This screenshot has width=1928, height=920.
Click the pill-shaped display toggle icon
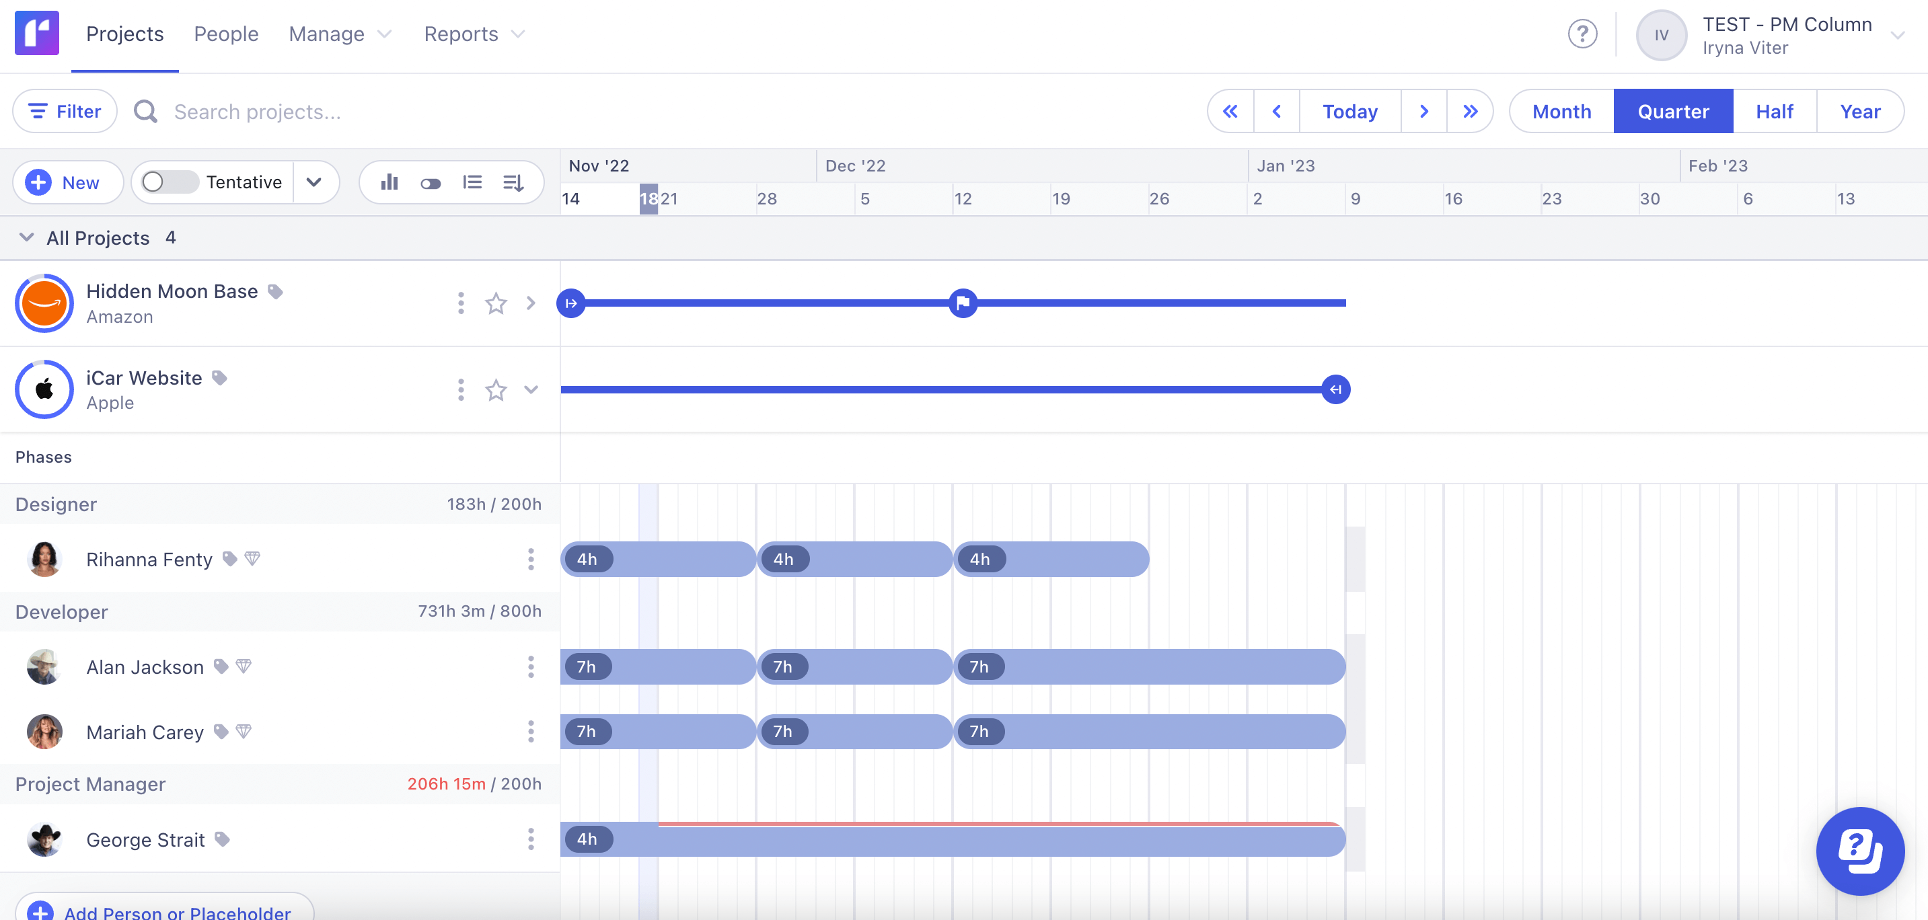431,183
